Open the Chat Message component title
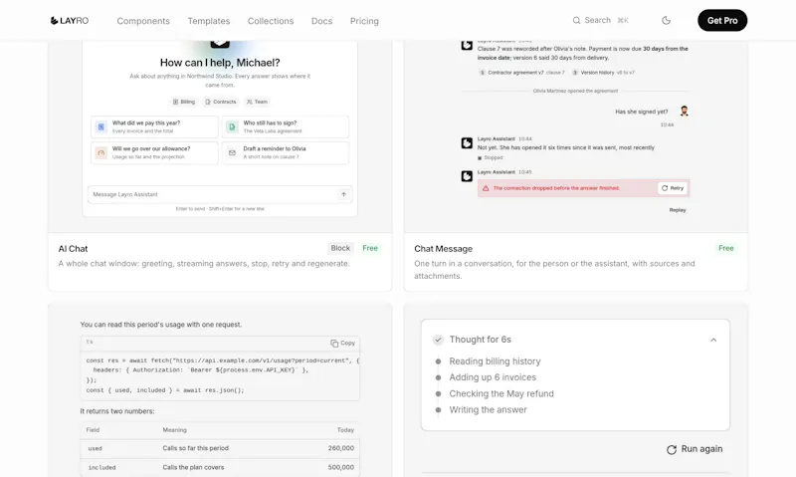Viewport: 796px width, 477px height. [443, 248]
